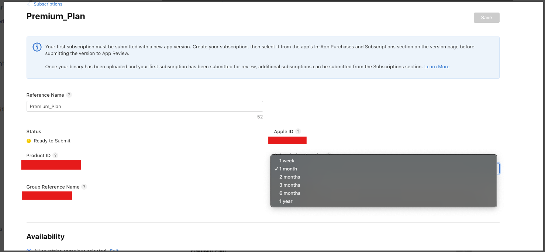Click the Reference Name input field
Screen dimensions: 545x252
[145, 106]
